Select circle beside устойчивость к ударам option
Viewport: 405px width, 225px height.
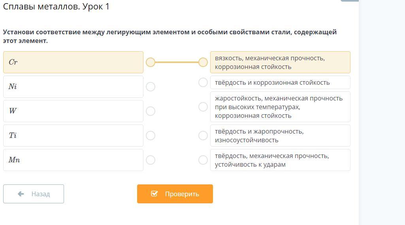click(203, 160)
